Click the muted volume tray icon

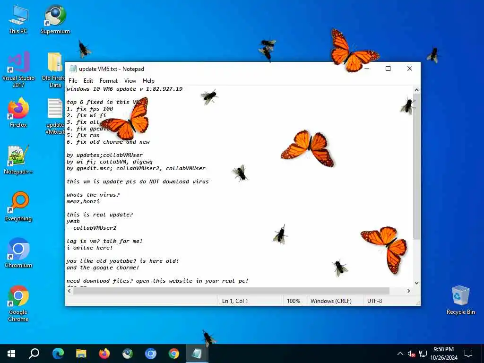point(411,354)
